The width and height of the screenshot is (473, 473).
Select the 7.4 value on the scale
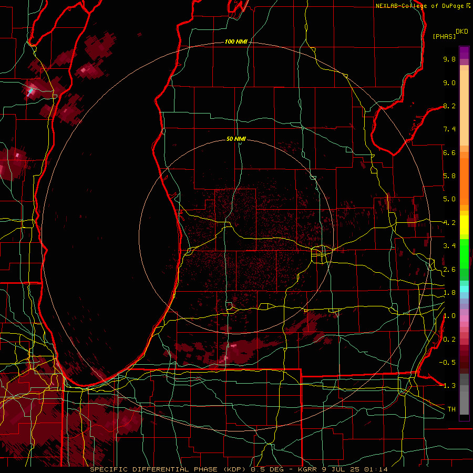click(449, 129)
